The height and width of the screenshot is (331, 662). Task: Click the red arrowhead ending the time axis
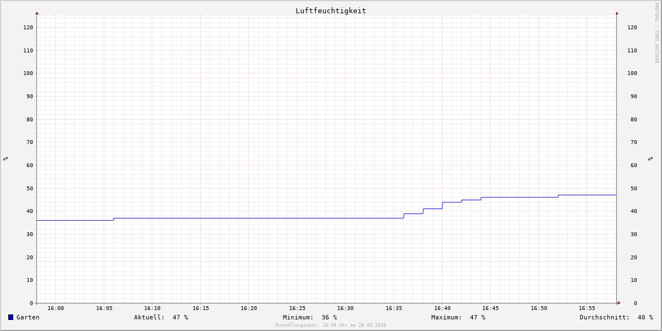click(619, 303)
